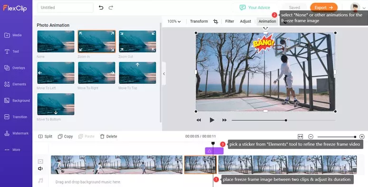Screen dimensions: 368x187
Task: Redo the last action
Action: click(111, 8)
